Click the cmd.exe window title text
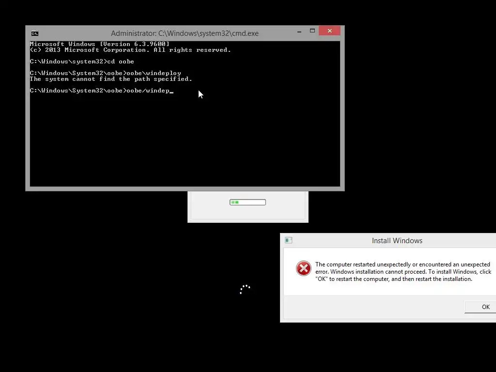This screenshot has height=372, width=496. [x=185, y=33]
